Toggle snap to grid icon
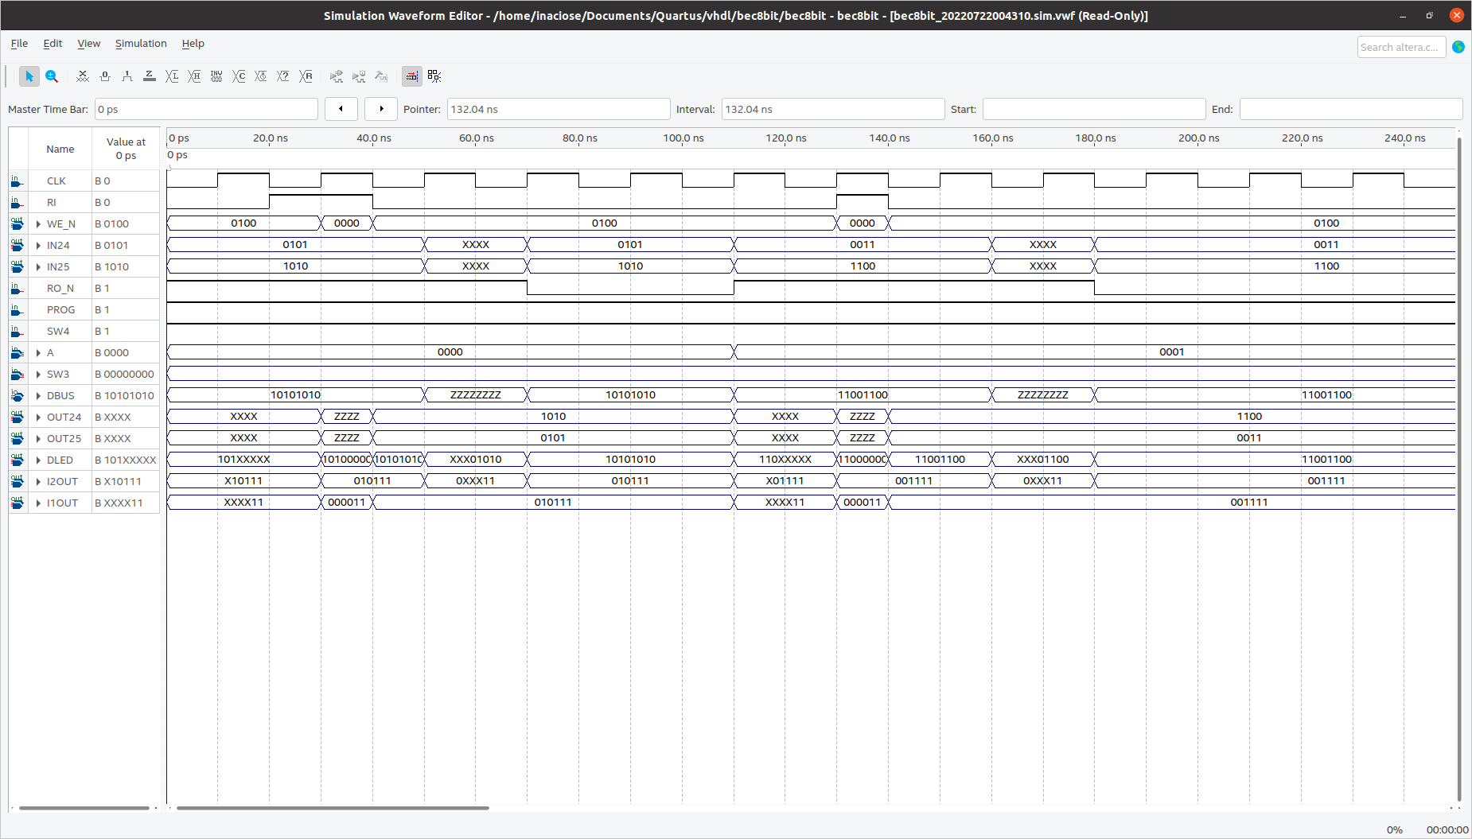1472x839 pixels. pos(434,76)
